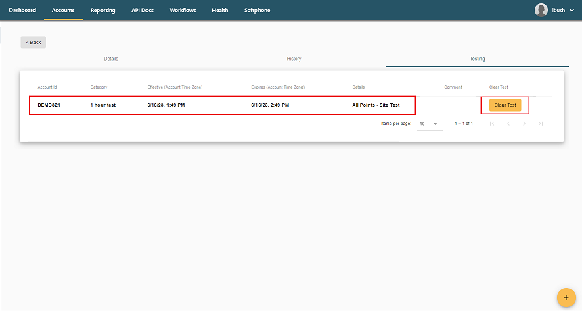Click the Back button
Image resolution: width=582 pixels, height=311 pixels.
click(x=33, y=42)
